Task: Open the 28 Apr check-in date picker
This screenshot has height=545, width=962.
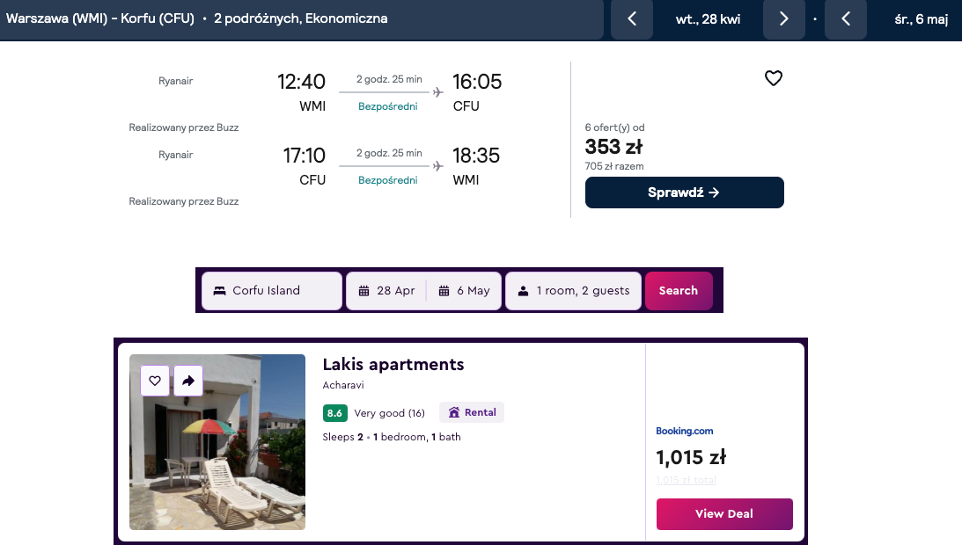Action: (x=386, y=291)
